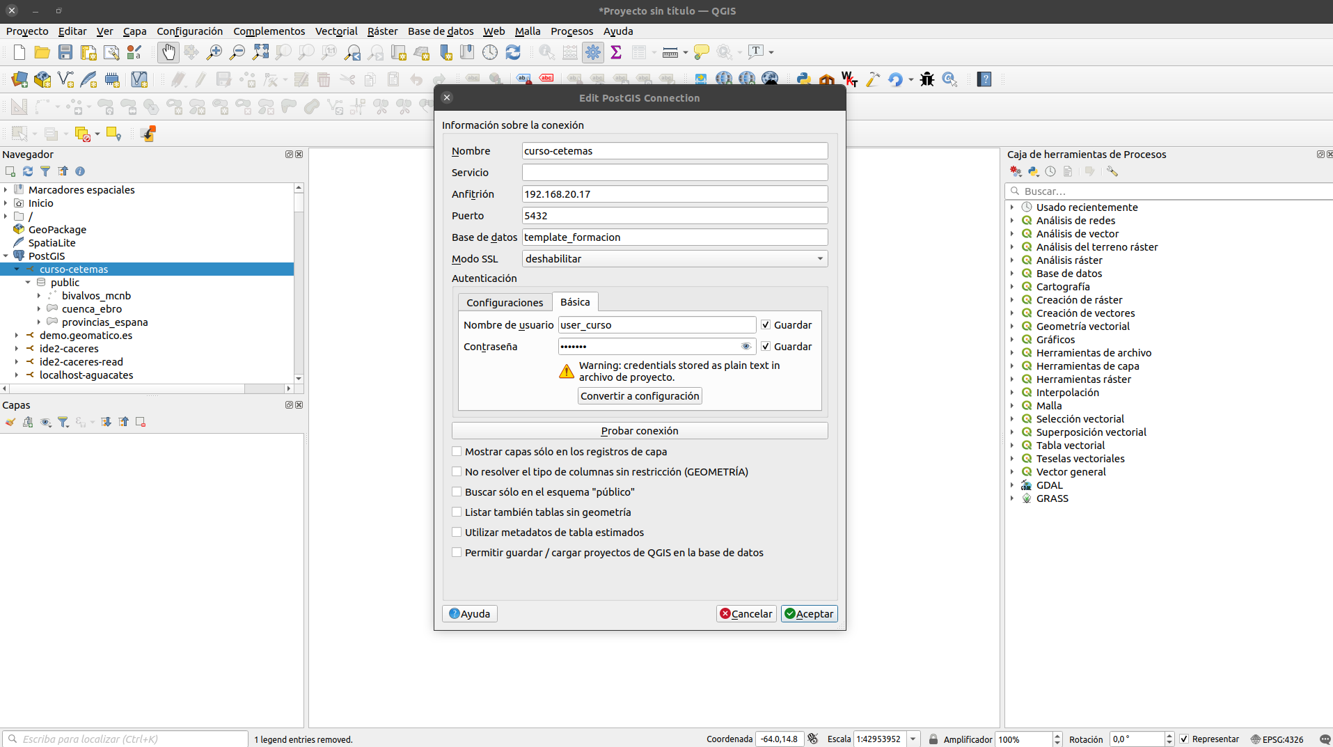
Task: Open the log messages panel in the status bar
Action: pos(1325,739)
